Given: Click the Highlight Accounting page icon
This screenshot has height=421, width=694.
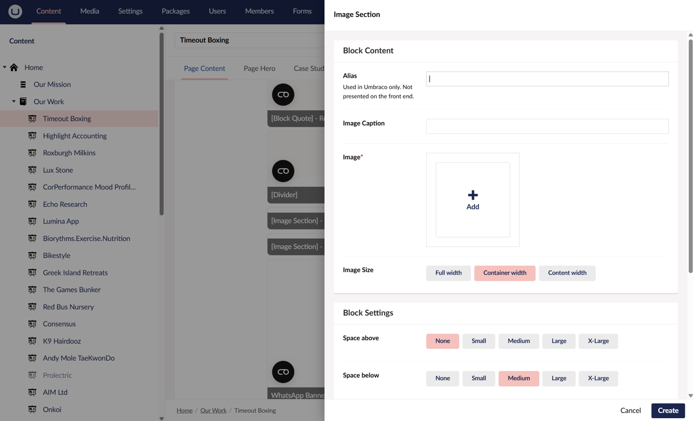Looking at the screenshot, I should click(x=32, y=135).
